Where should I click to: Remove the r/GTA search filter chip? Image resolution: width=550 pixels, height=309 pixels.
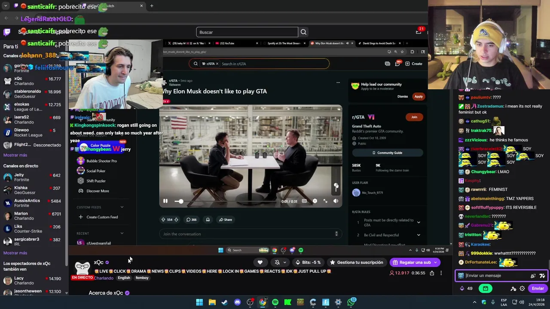click(217, 64)
